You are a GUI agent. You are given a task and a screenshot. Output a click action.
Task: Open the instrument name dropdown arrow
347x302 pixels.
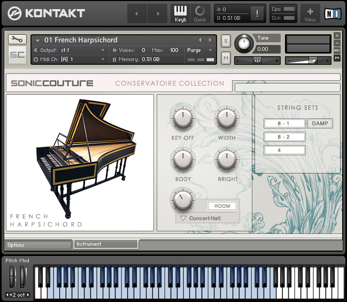pyautogui.click(x=37, y=40)
